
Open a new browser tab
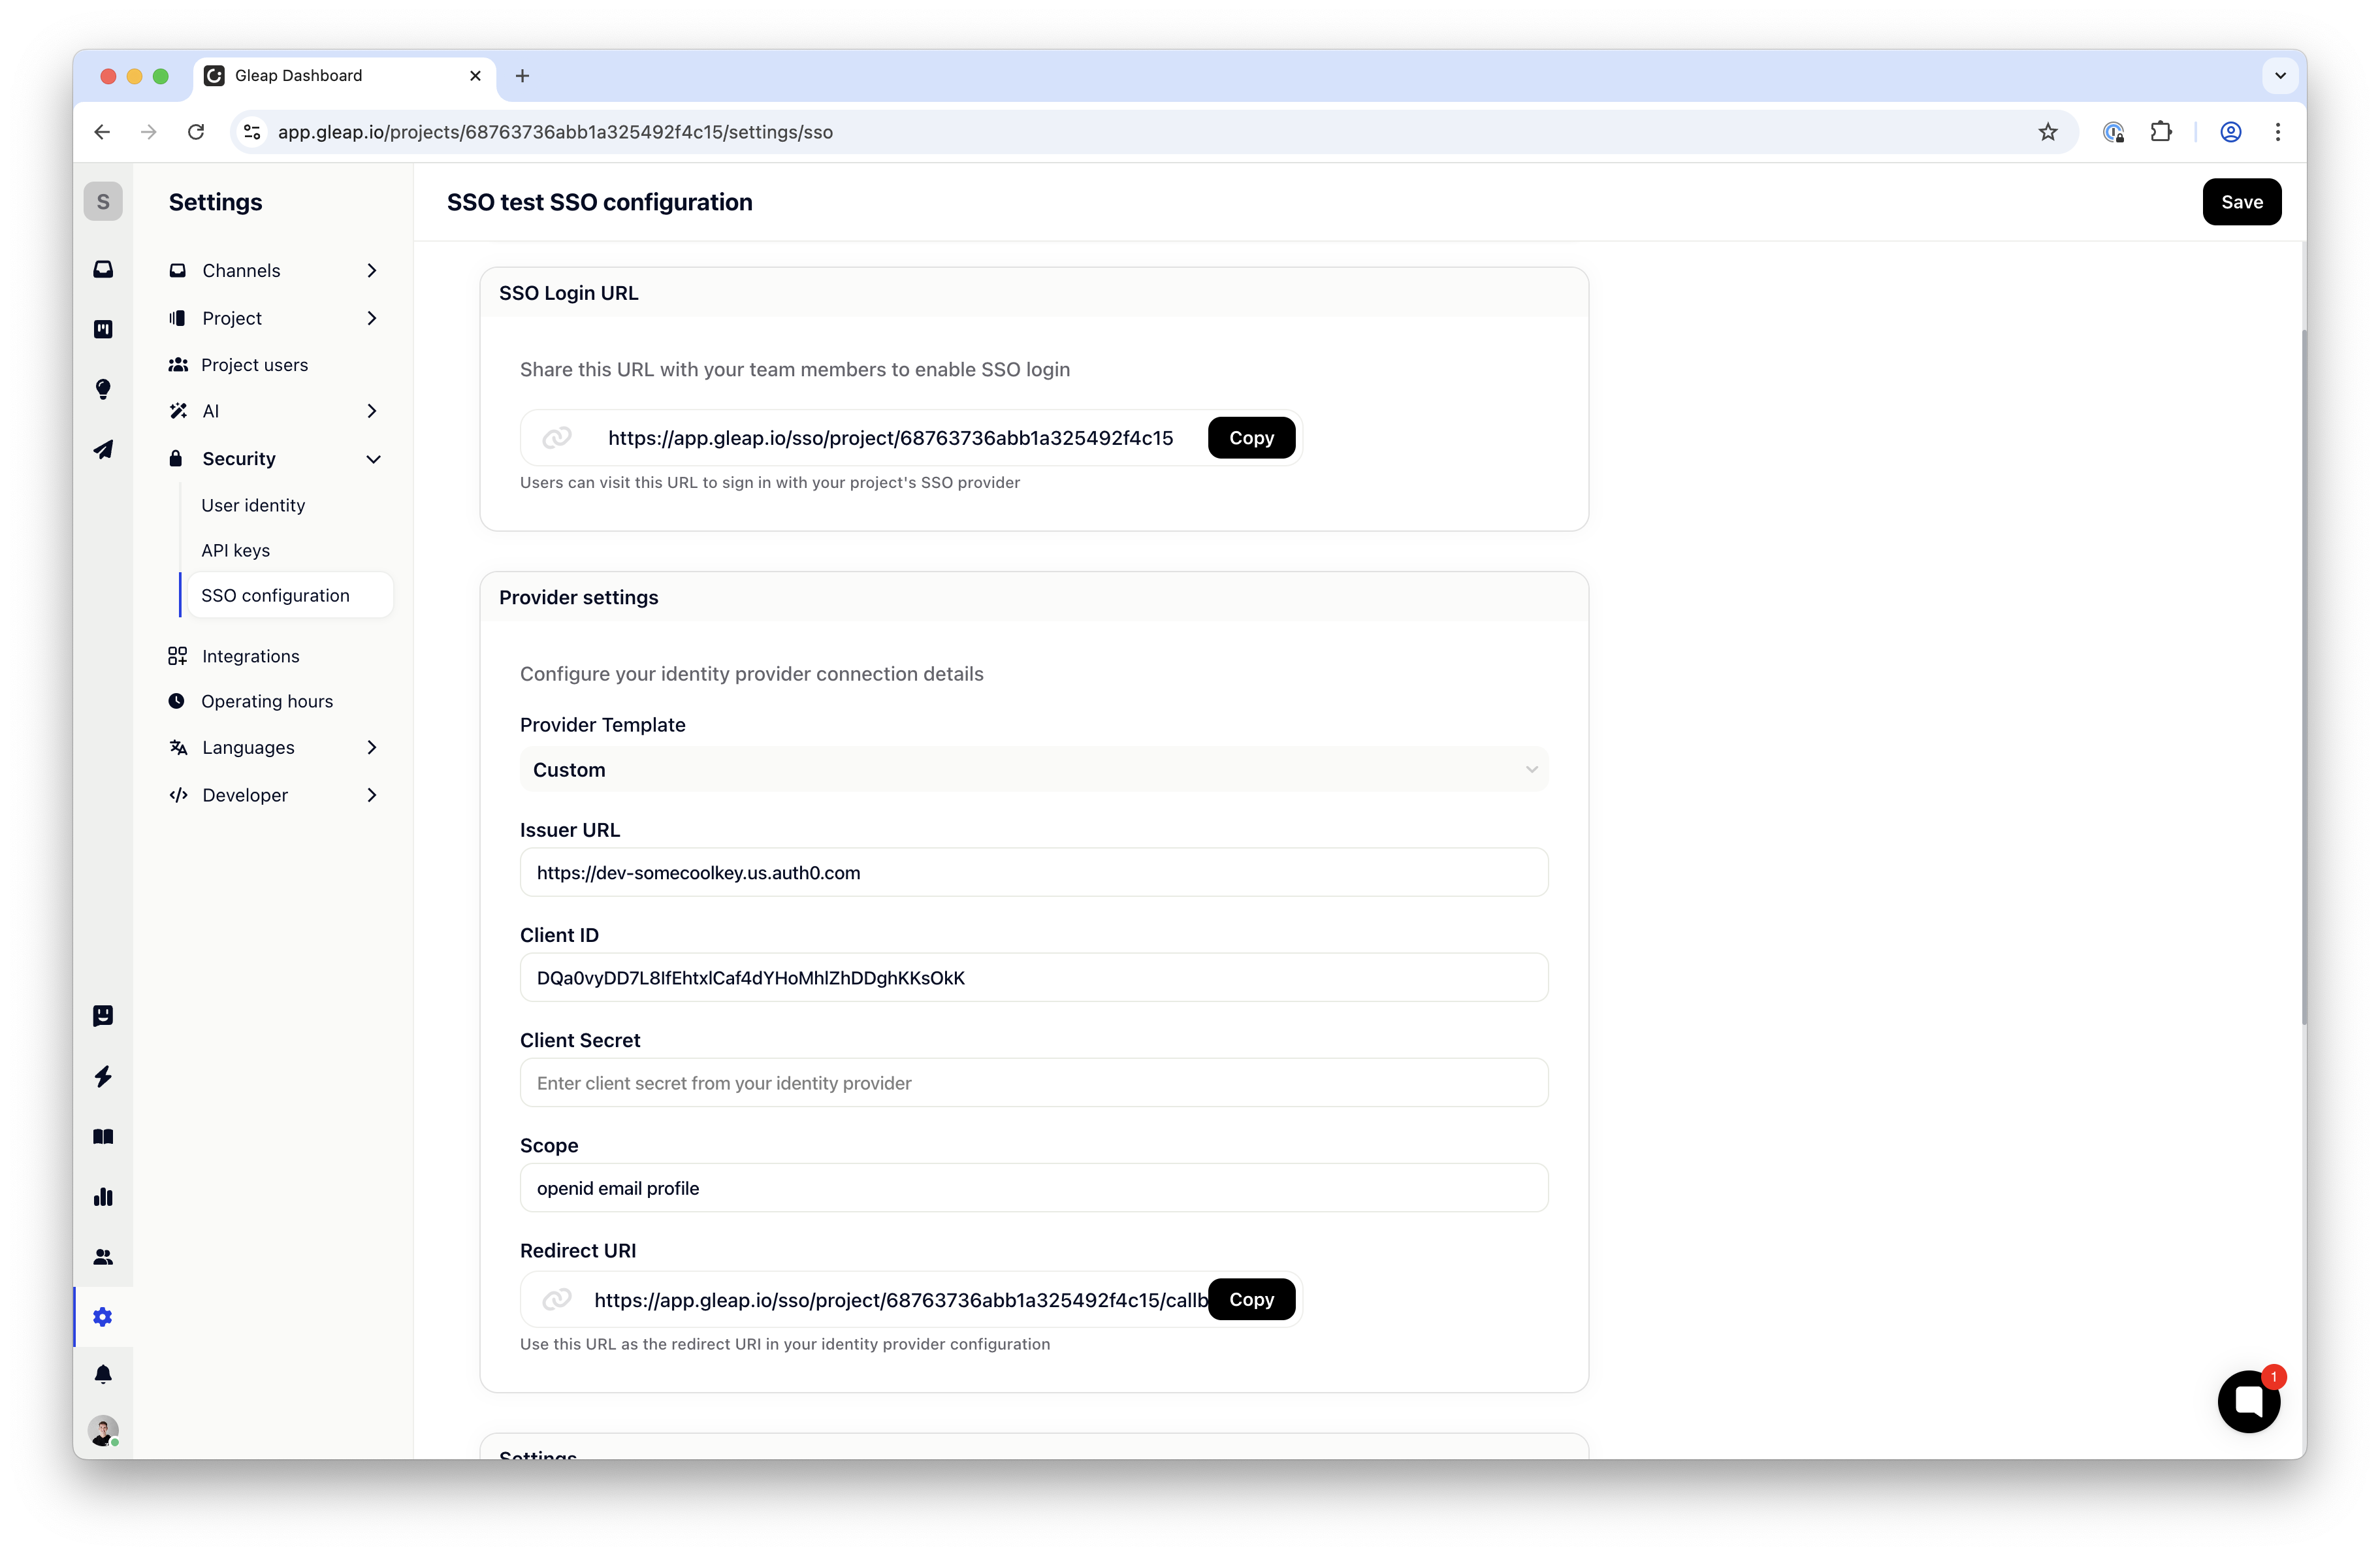(522, 76)
